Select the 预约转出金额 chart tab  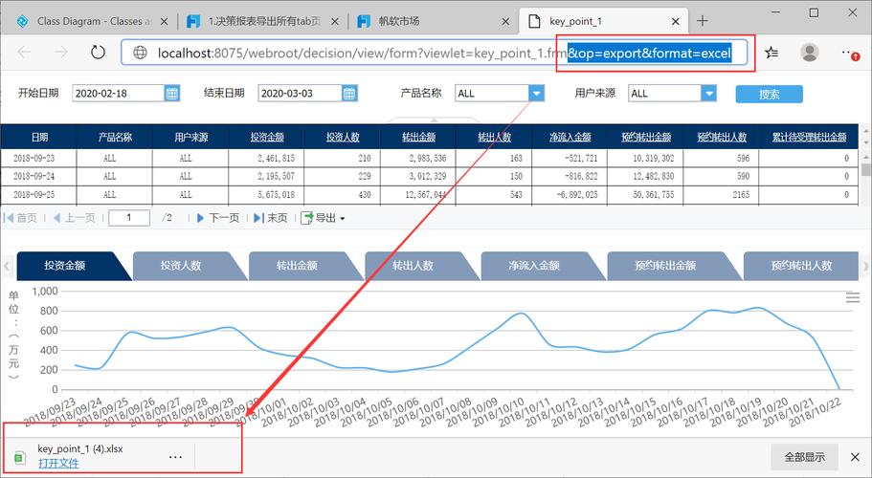(x=665, y=266)
